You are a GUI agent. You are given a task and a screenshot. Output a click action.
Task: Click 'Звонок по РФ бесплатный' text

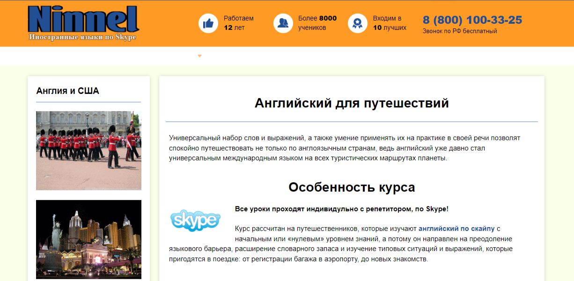(x=460, y=31)
